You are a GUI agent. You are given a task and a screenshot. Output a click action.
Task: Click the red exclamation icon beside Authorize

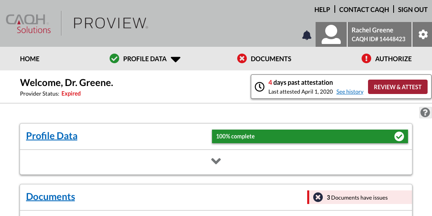(366, 59)
